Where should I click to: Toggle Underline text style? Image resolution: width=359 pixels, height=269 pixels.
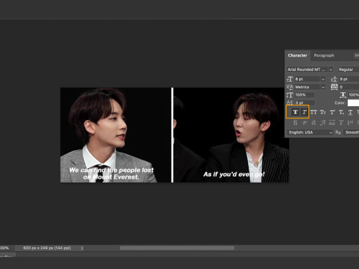click(x=350, y=112)
